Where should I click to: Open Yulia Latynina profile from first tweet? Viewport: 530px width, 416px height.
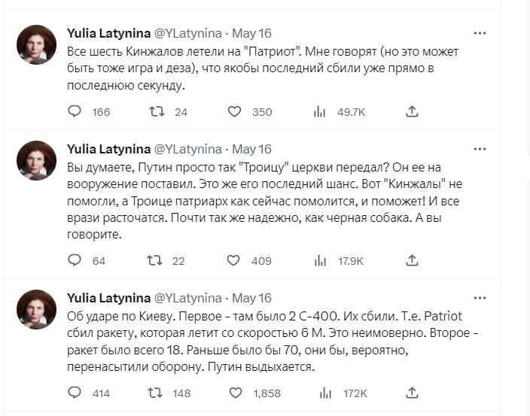coord(108,33)
